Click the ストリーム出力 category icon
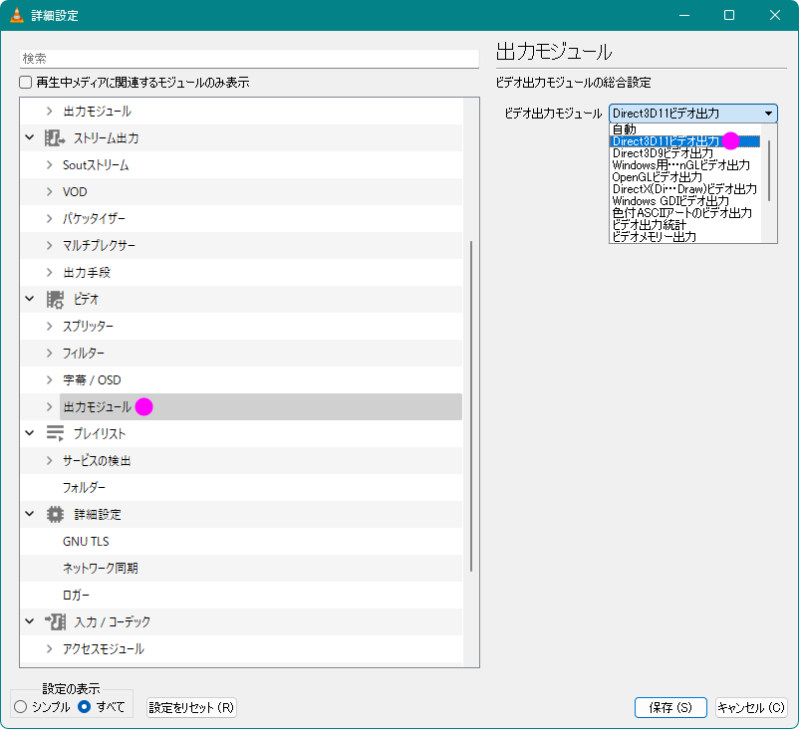This screenshot has height=729, width=799. pos(55,138)
